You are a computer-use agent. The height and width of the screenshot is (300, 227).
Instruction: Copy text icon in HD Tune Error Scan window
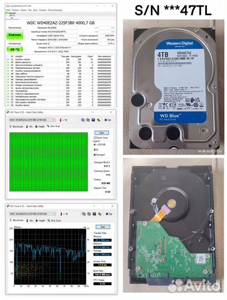(83, 120)
